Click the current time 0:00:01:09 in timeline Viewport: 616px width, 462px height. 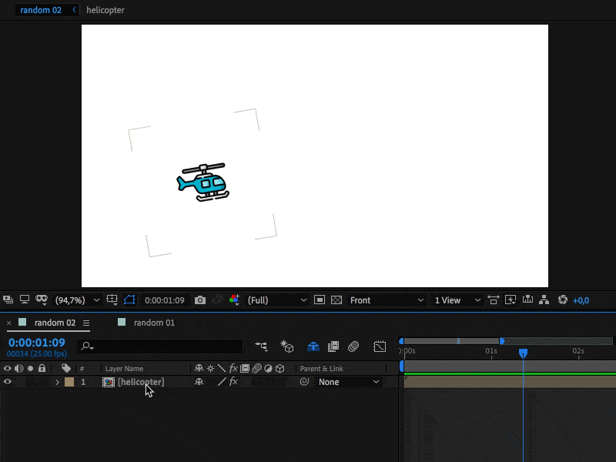(x=36, y=343)
